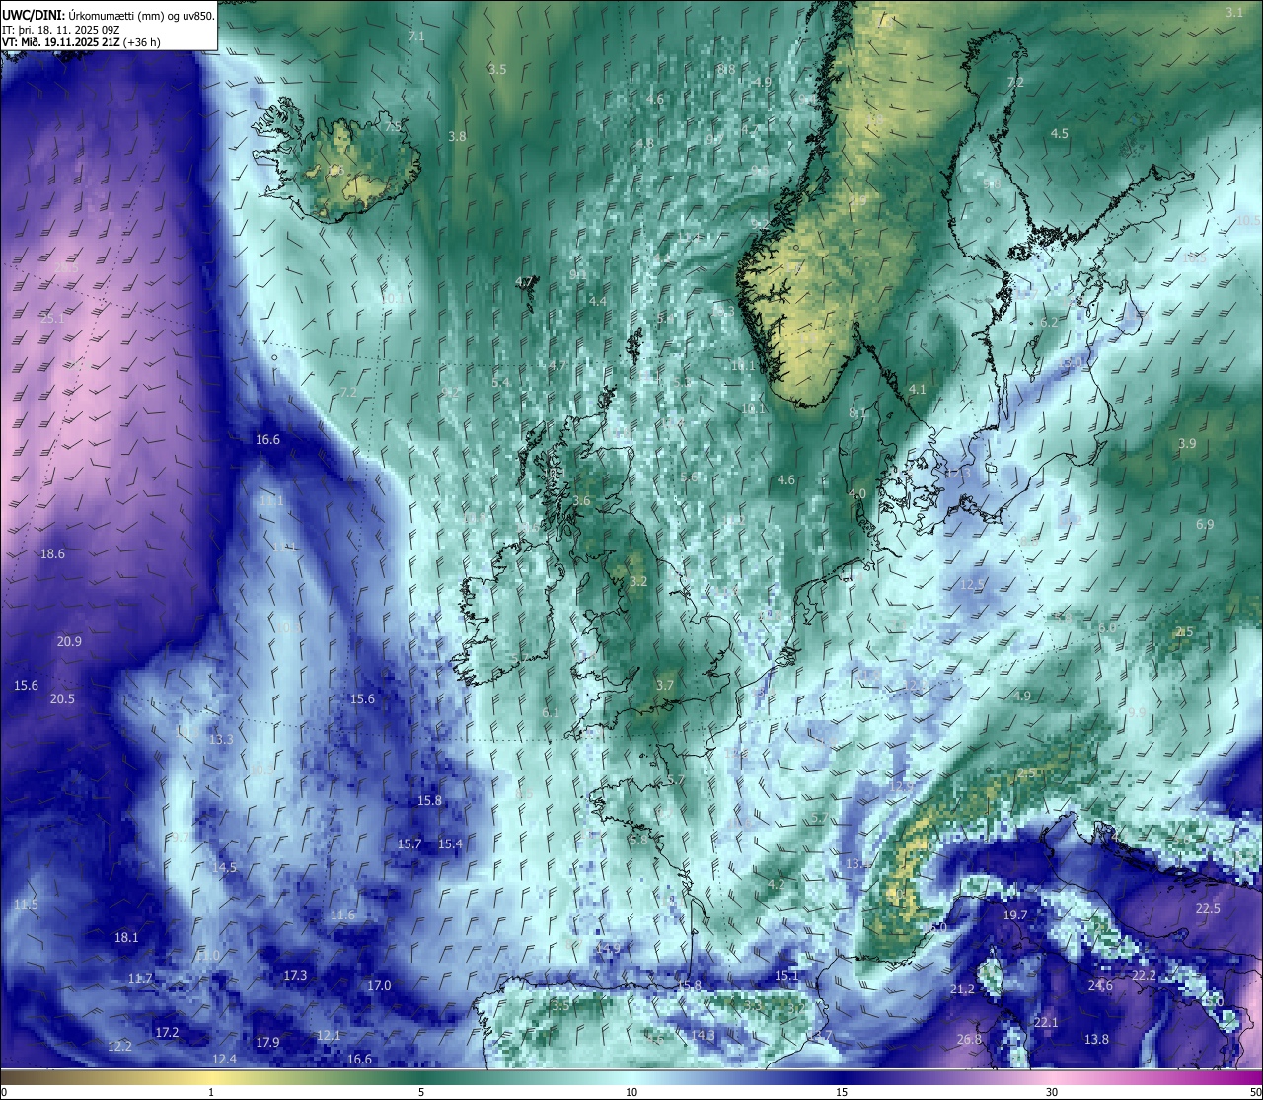Image resolution: width=1263 pixels, height=1100 pixels.
Task: Click the 'VT: Mið. 19.11.2025 21Z (+36 h)' line
Action: (81, 42)
